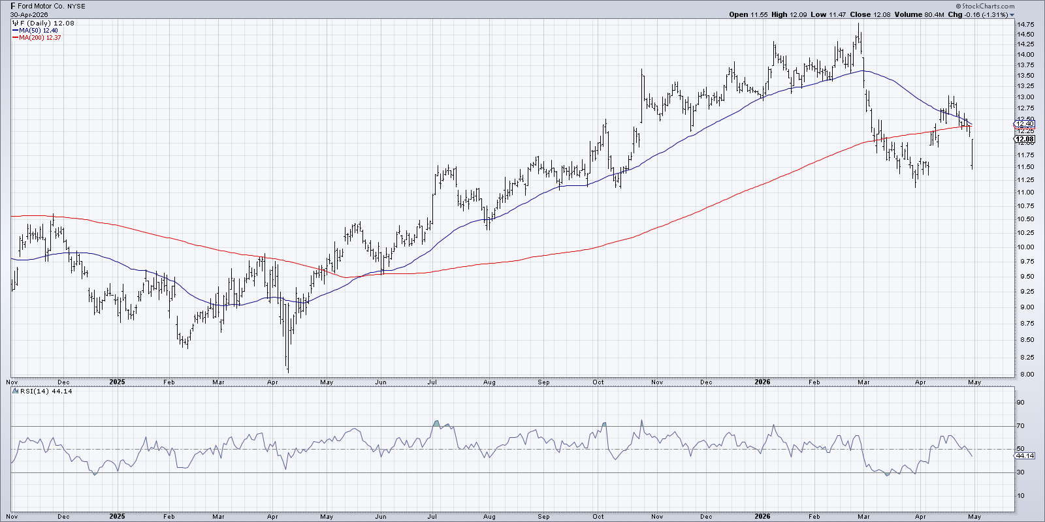Click the 44.14 RSI tag on the right axis

pyautogui.click(x=1025, y=456)
